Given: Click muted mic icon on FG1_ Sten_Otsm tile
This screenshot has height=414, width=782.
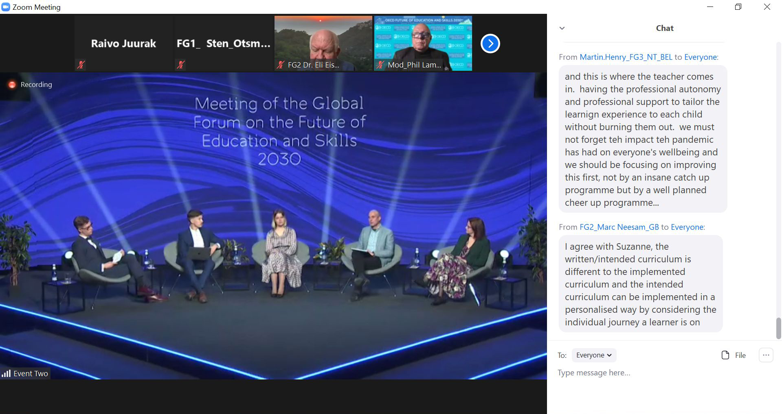Looking at the screenshot, I should click(x=180, y=64).
